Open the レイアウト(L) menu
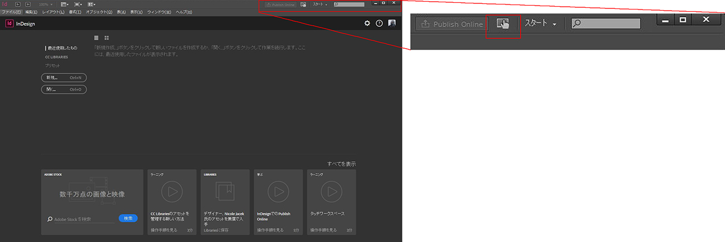Viewport: 725px width, 242px height. (54, 12)
